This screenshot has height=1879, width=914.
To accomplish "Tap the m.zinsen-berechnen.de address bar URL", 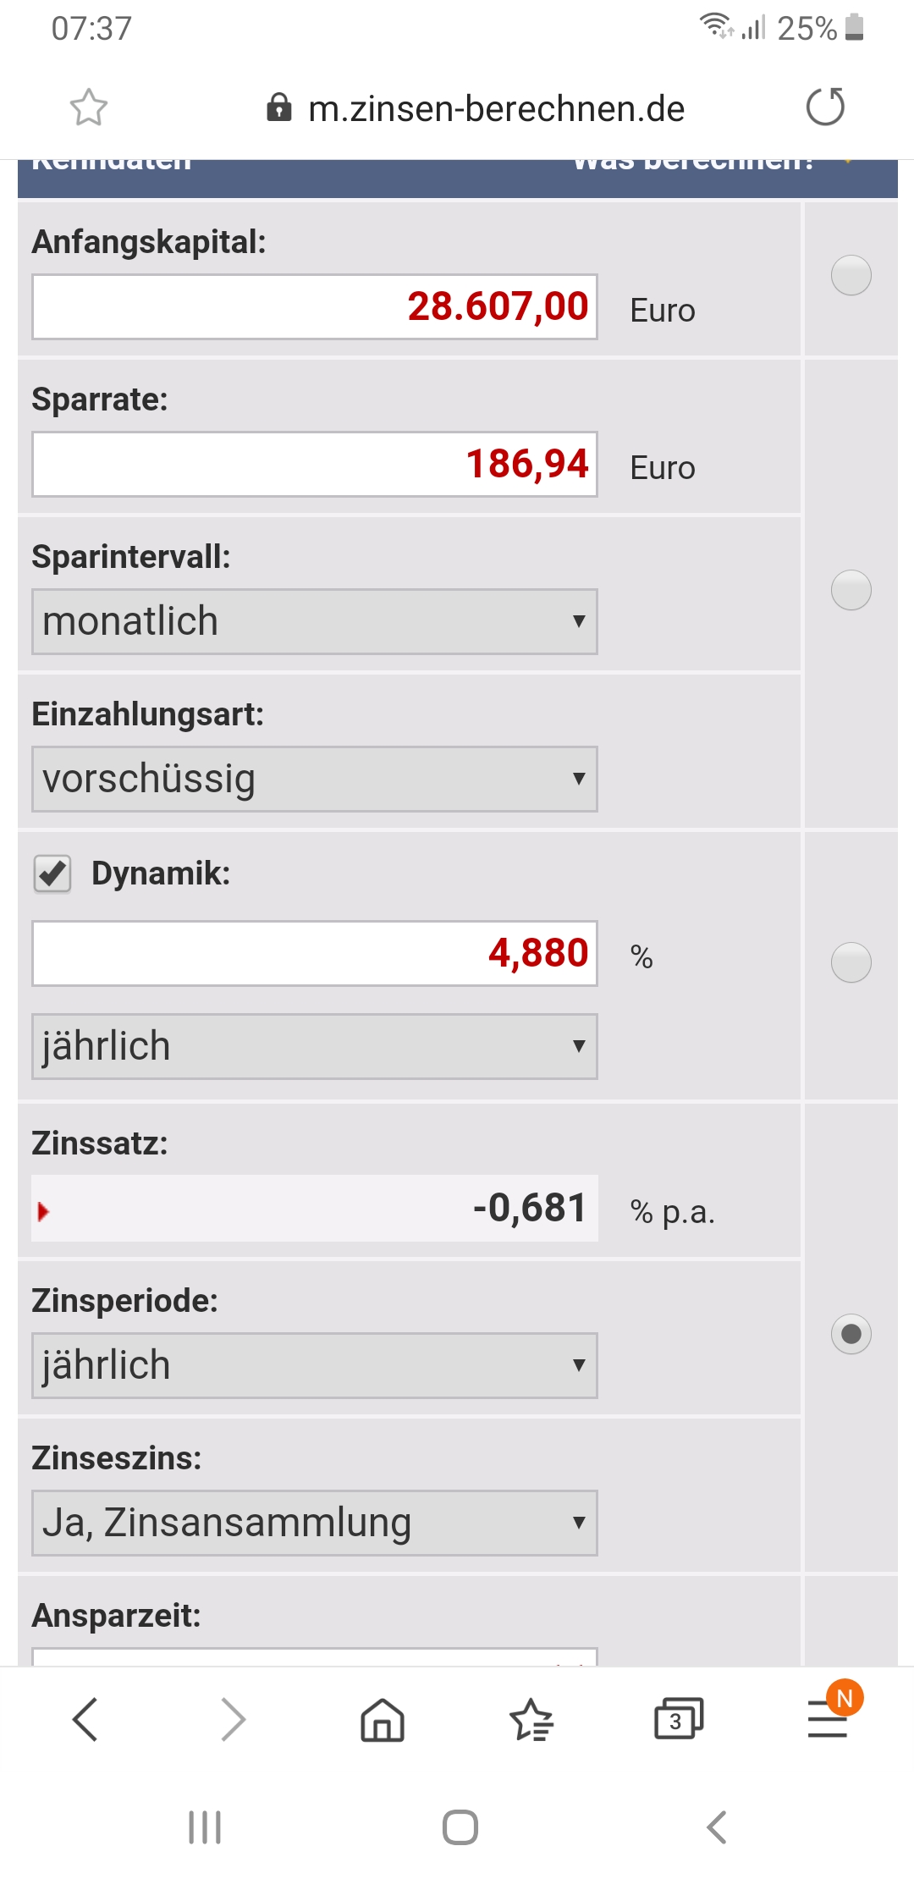I will 496,109.
